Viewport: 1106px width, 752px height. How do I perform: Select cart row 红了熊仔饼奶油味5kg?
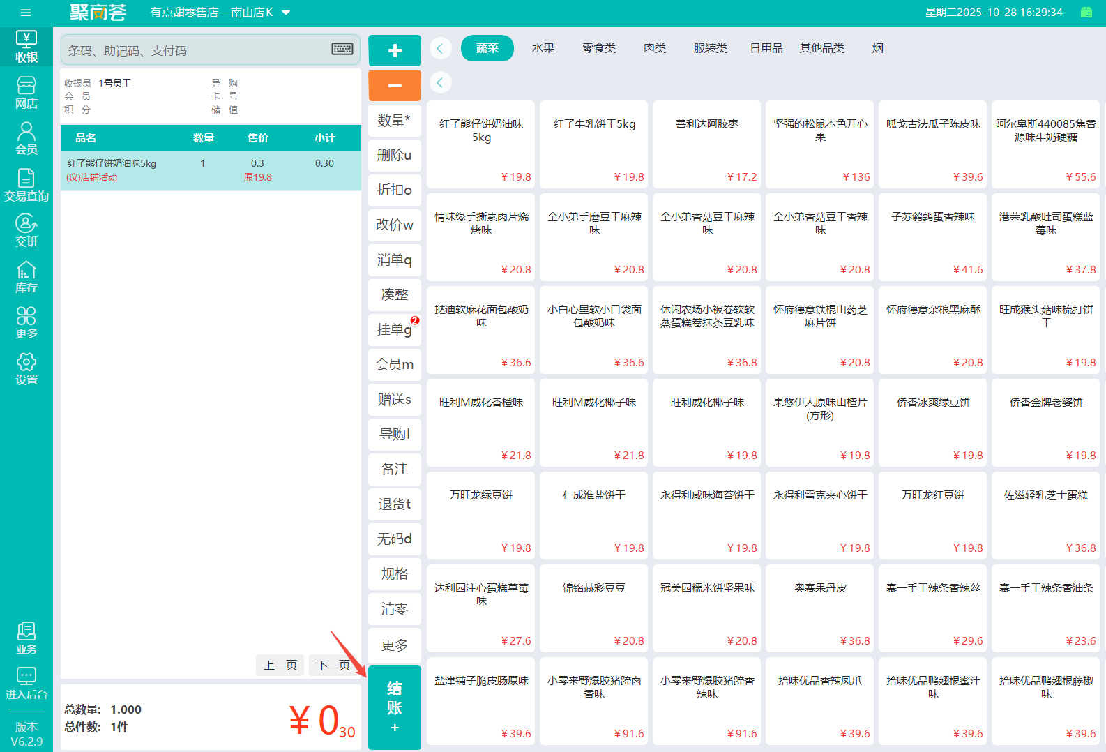tap(211, 170)
